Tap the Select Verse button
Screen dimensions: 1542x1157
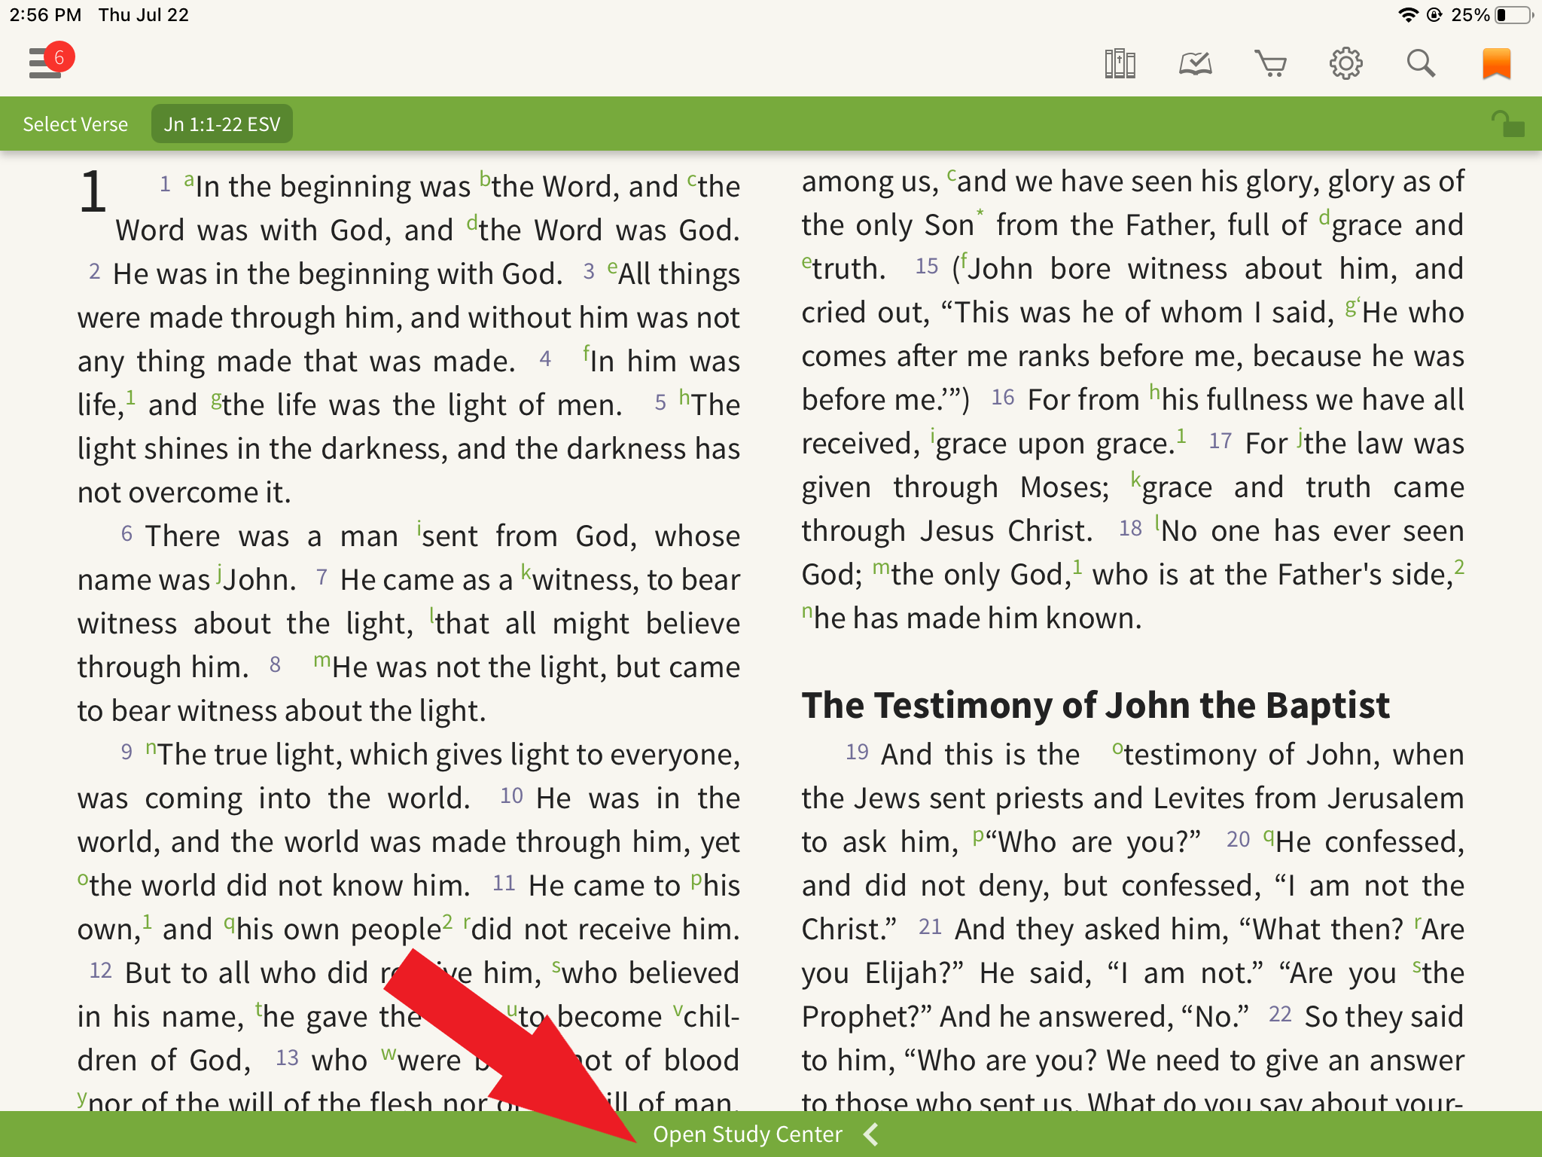pos(75,124)
